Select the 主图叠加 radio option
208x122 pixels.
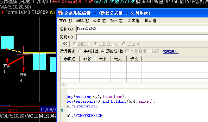[x=95, y=44]
